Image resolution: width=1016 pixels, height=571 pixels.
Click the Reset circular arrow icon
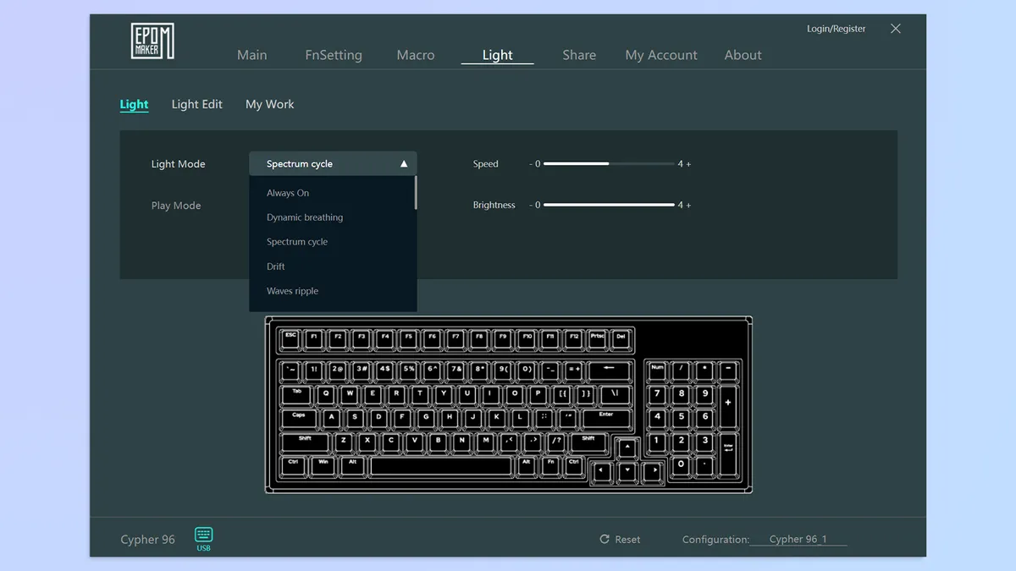(605, 539)
